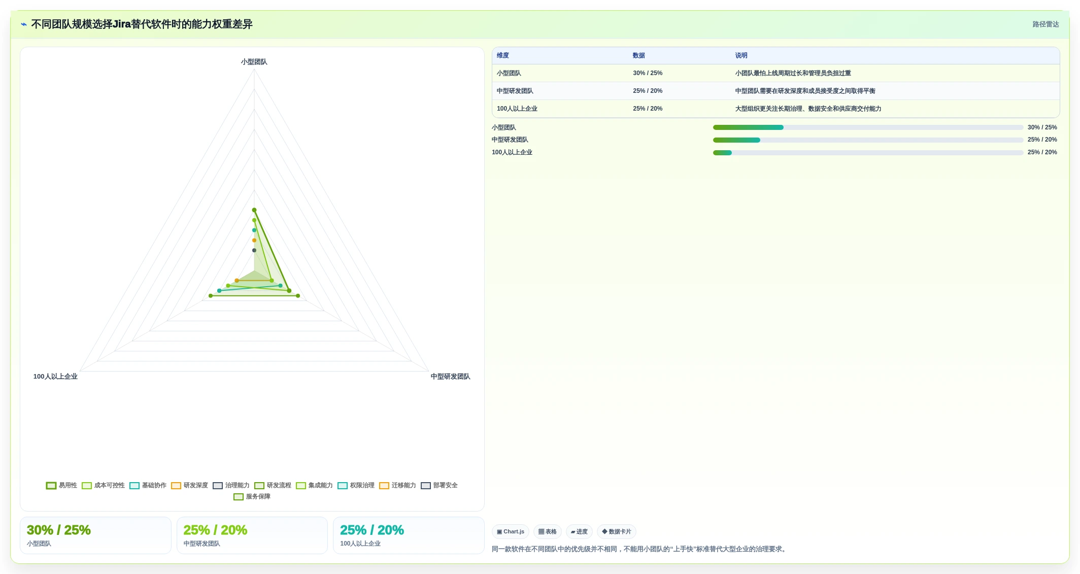
Task: Click the blue icon beside the title
Action: pyautogui.click(x=24, y=24)
